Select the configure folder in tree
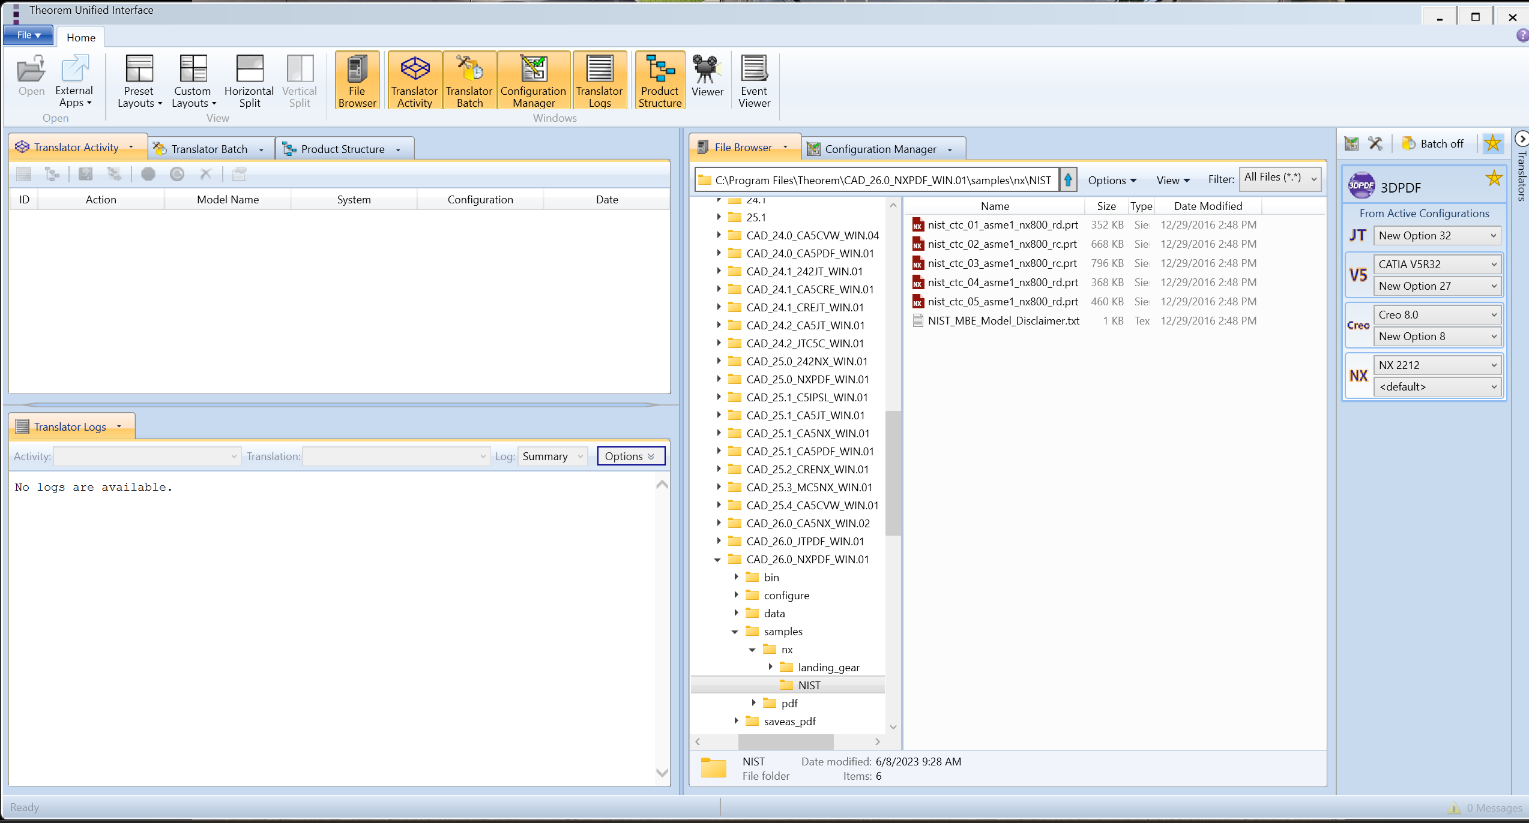Image resolution: width=1529 pixels, height=823 pixels. pos(786,595)
